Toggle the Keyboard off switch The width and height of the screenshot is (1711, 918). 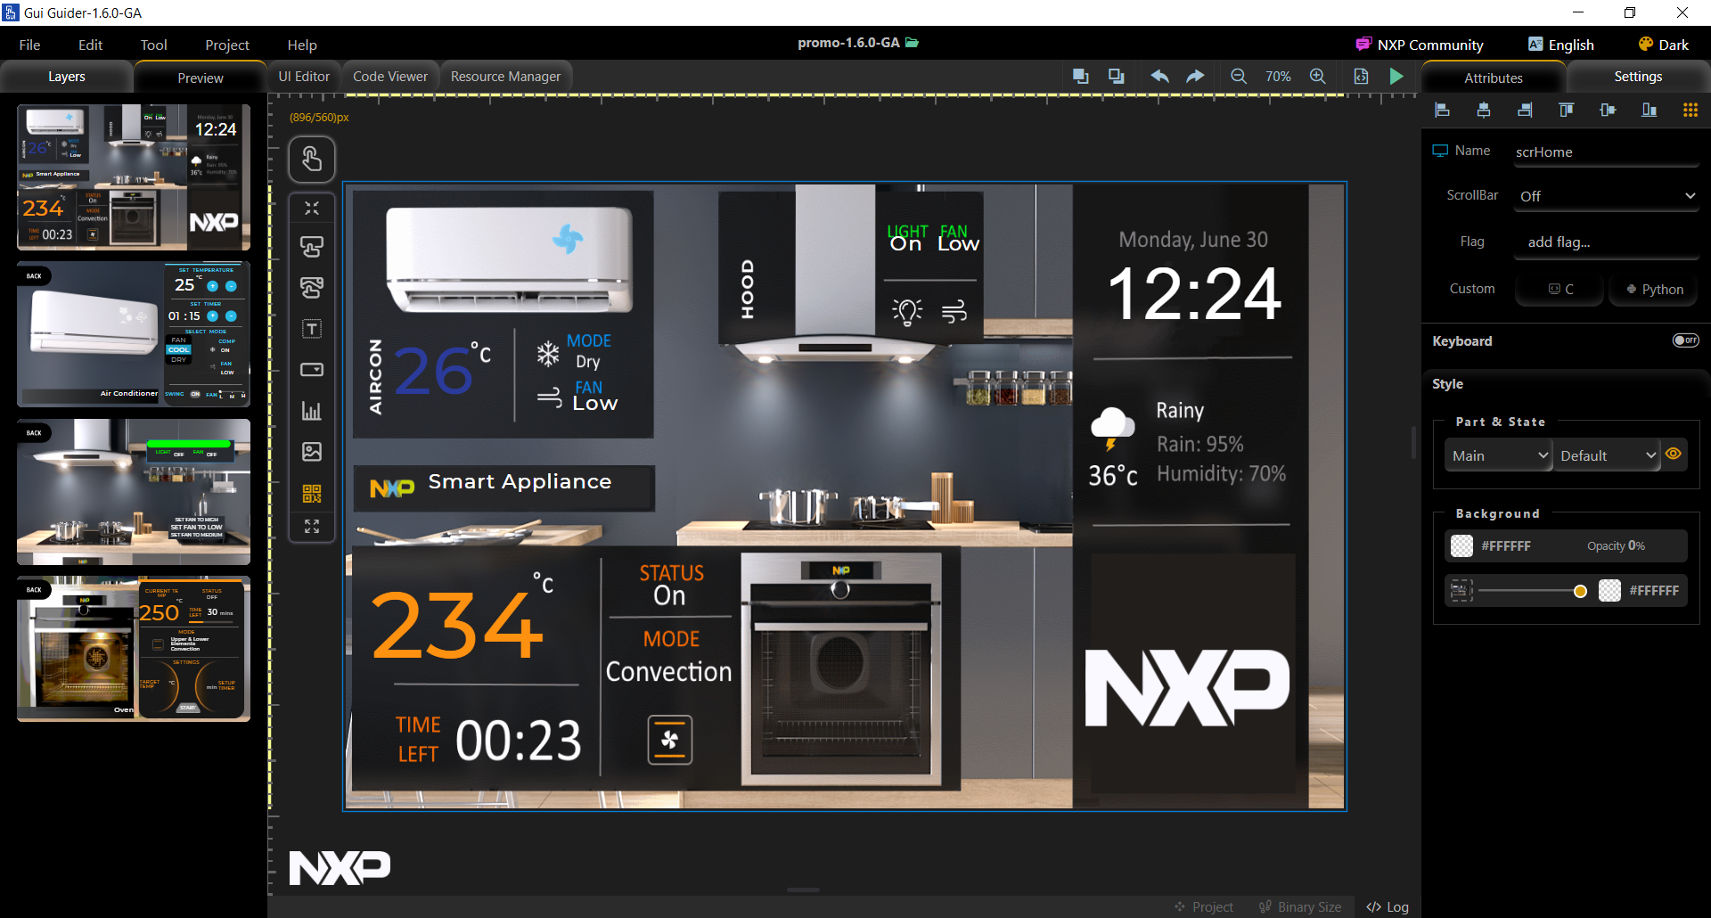1685,340
